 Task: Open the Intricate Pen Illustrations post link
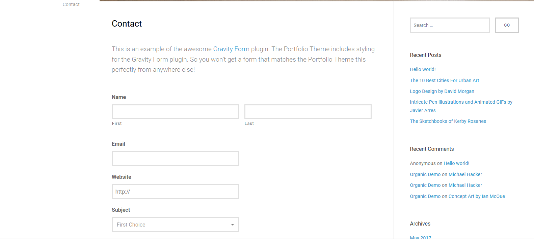tap(461, 102)
